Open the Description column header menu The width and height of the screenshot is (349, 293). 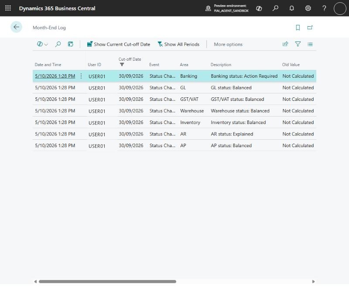tap(221, 65)
